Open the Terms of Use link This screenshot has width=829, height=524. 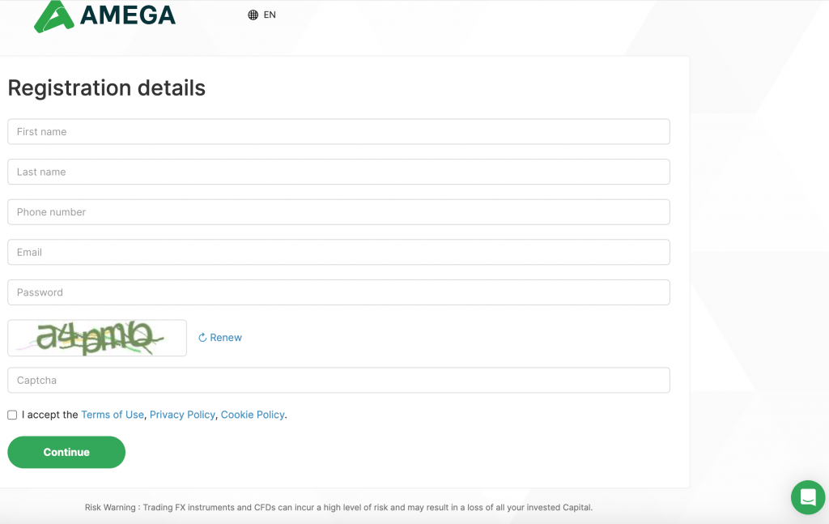click(x=113, y=415)
